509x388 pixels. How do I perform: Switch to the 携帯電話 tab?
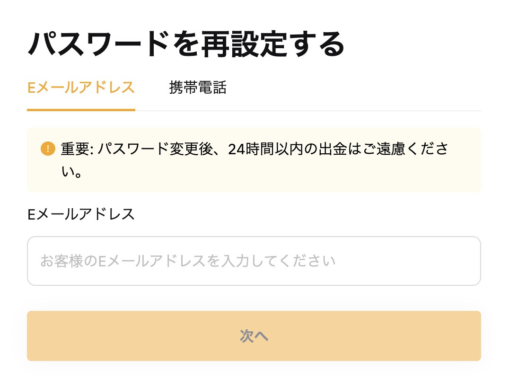198,88
